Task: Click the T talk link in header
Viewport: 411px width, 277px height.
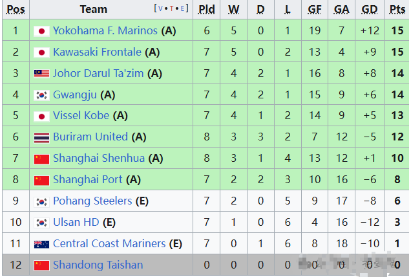Action: [172, 8]
